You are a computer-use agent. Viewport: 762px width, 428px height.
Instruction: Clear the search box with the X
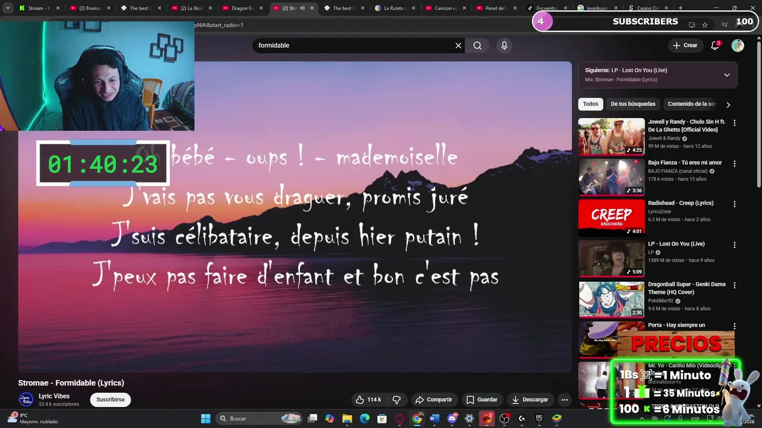tap(458, 45)
